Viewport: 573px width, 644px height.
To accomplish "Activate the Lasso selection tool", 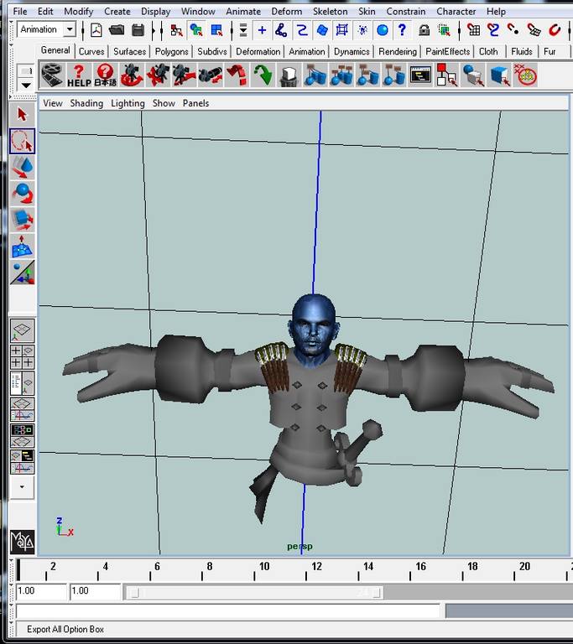I will pyautogui.click(x=23, y=140).
